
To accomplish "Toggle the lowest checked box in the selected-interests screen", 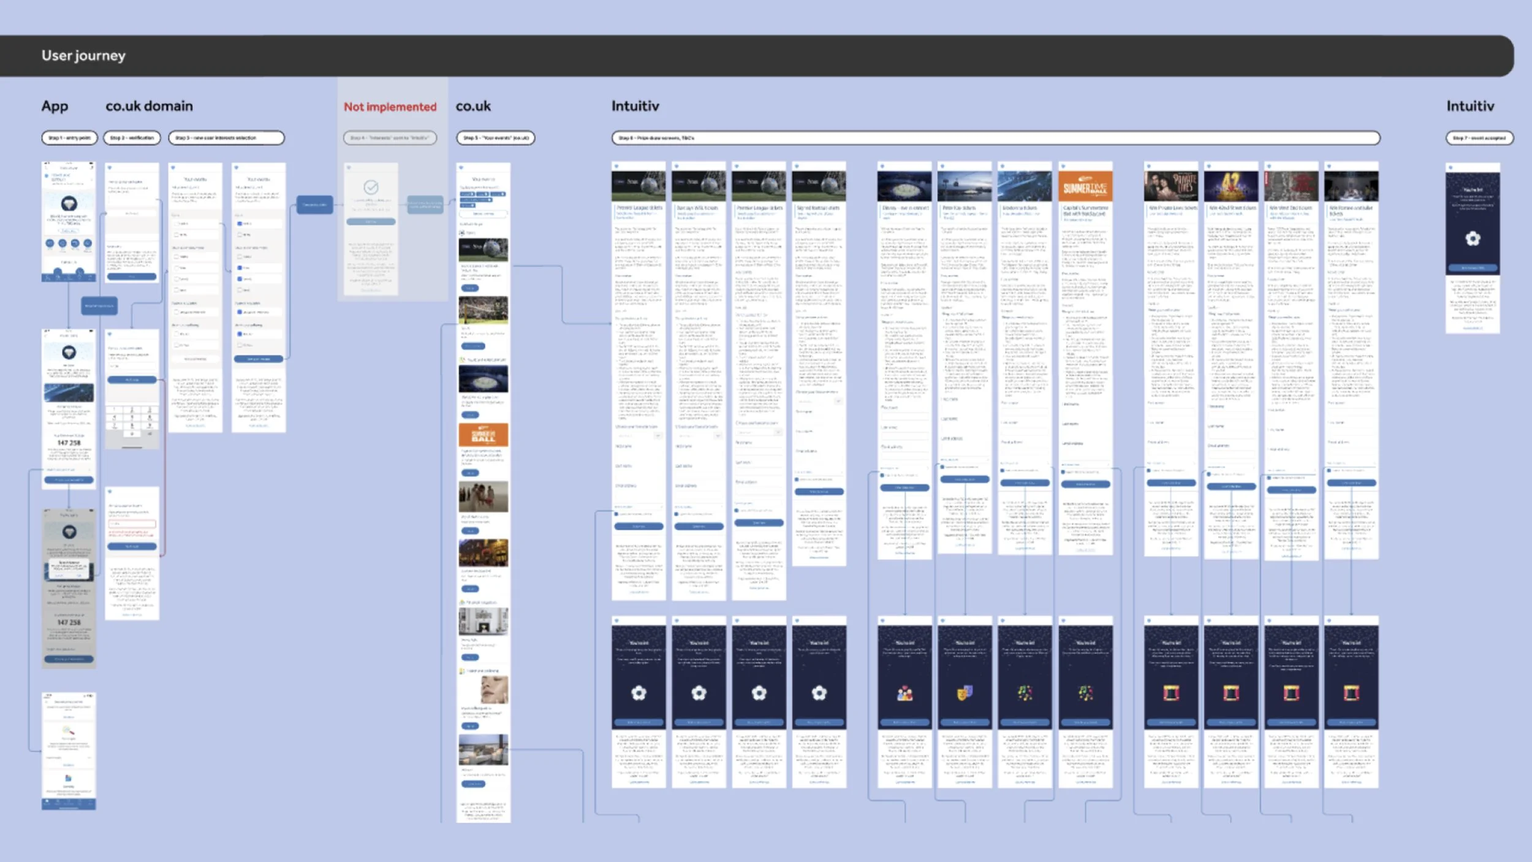I will click(x=240, y=334).
